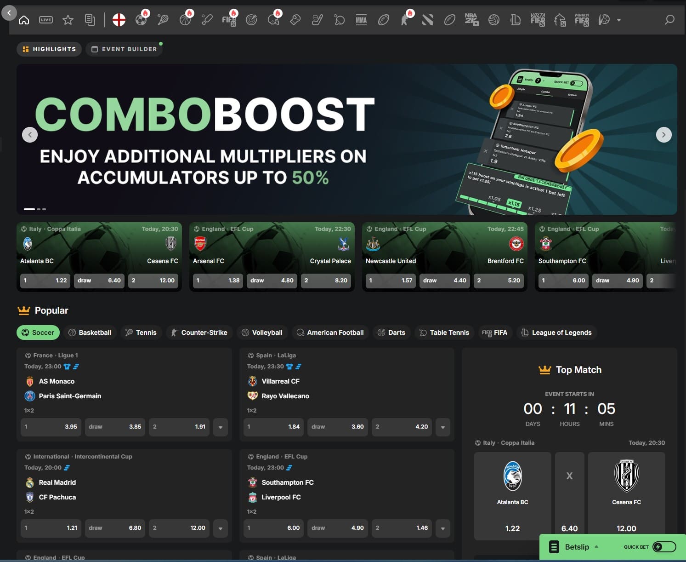
Task: Open the MMA section
Action: pyautogui.click(x=361, y=20)
